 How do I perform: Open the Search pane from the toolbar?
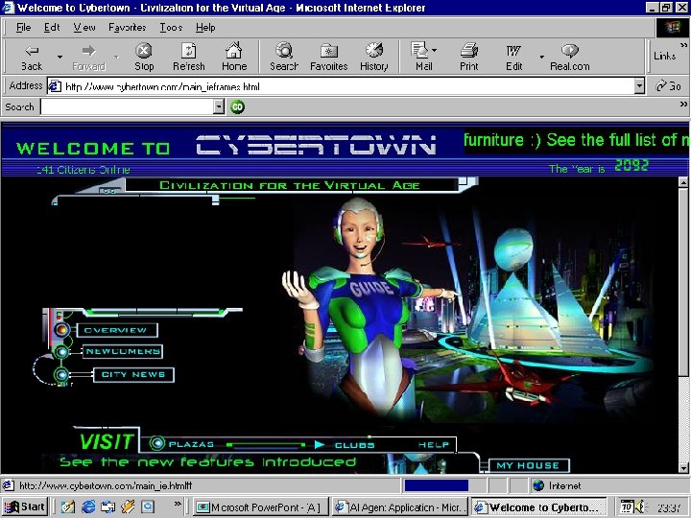[x=284, y=58]
